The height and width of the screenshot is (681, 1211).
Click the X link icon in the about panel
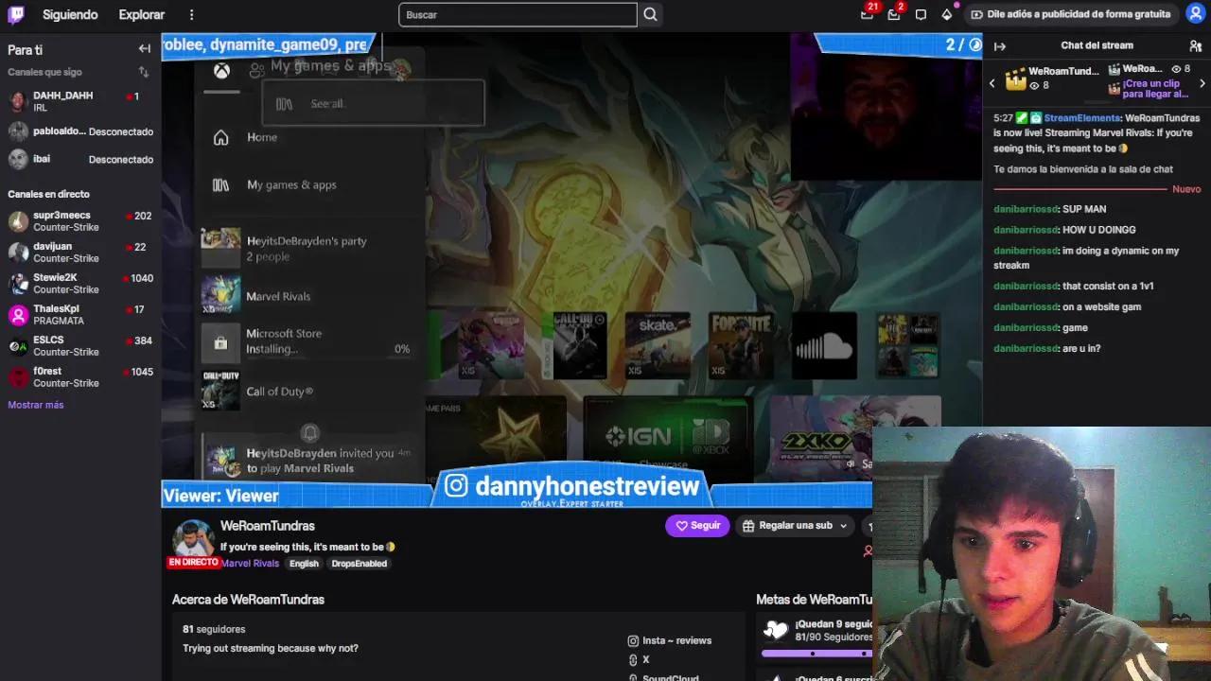click(633, 659)
